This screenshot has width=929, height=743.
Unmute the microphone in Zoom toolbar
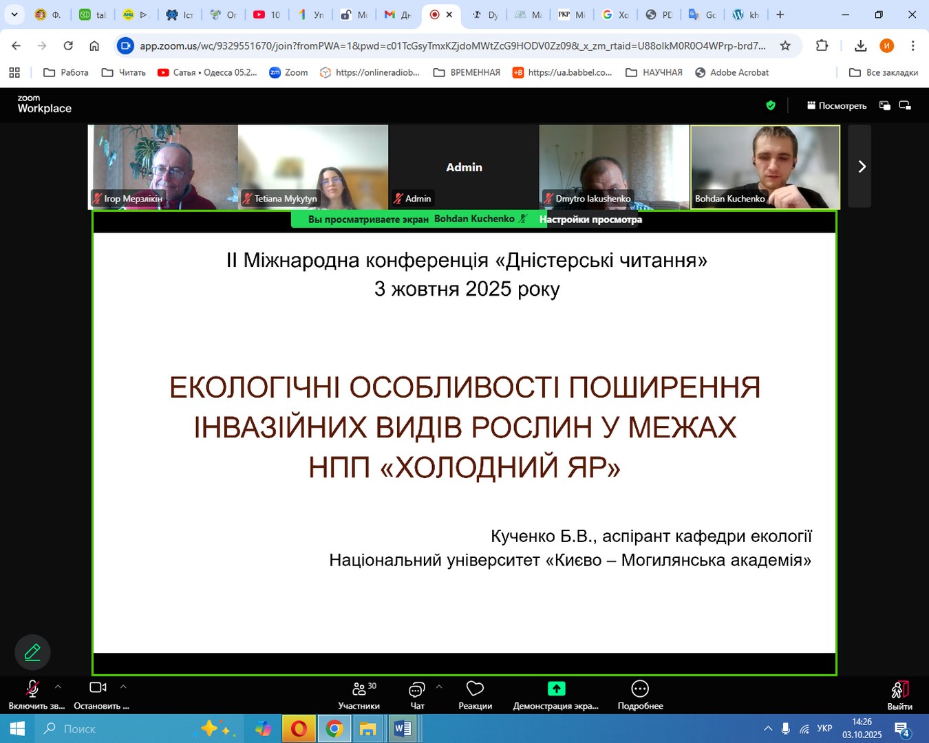coord(32,689)
